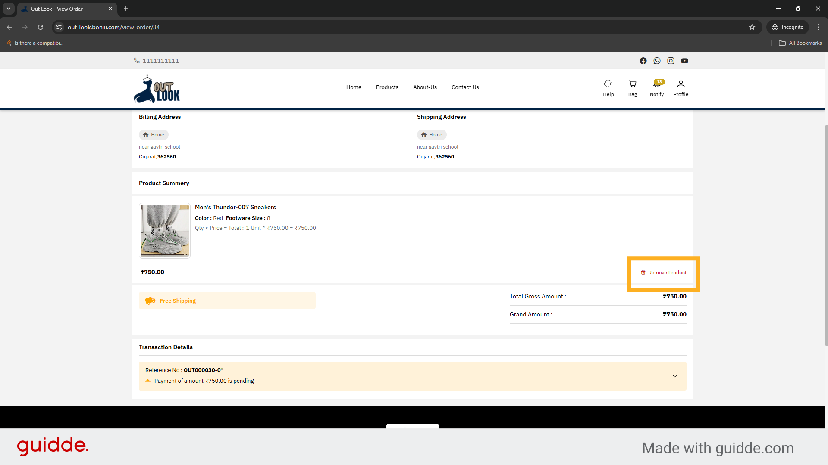828x465 pixels.
Task: Click the Help headset icon
Action: point(608,84)
